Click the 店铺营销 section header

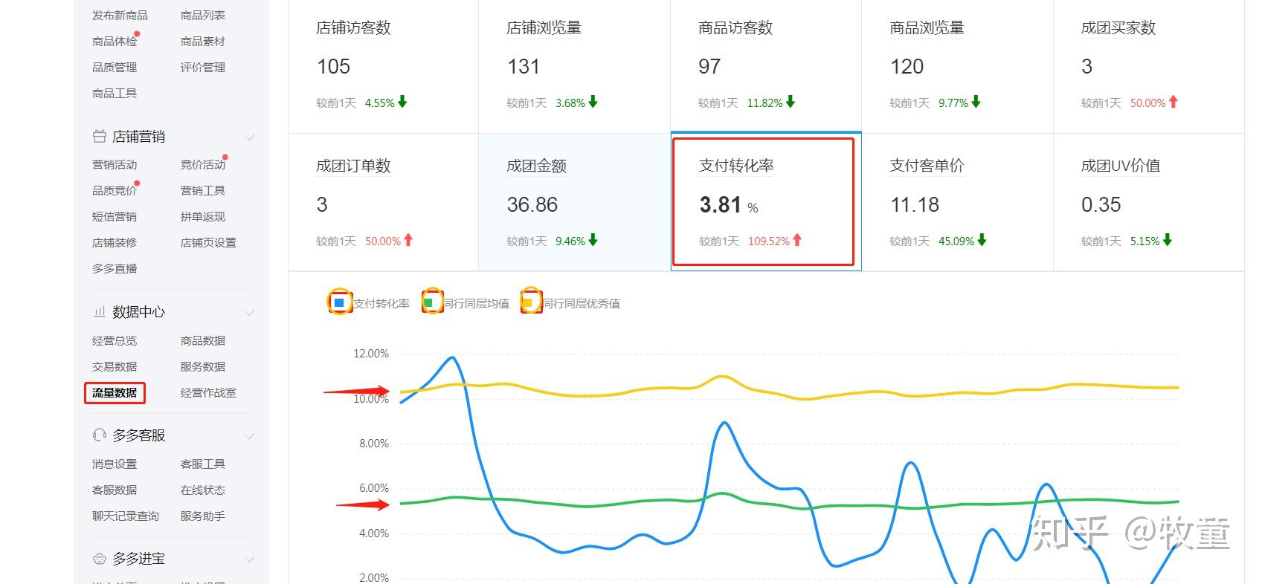[x=139, y=137]
